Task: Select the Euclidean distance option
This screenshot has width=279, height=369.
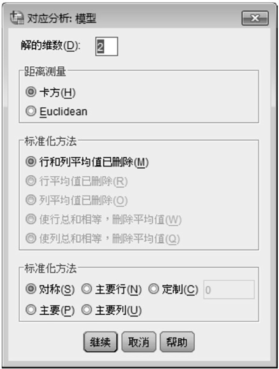Action: 30,112
